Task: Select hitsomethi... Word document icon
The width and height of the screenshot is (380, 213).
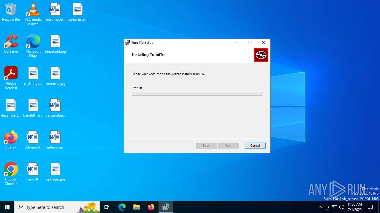Action: coord(55,12)
